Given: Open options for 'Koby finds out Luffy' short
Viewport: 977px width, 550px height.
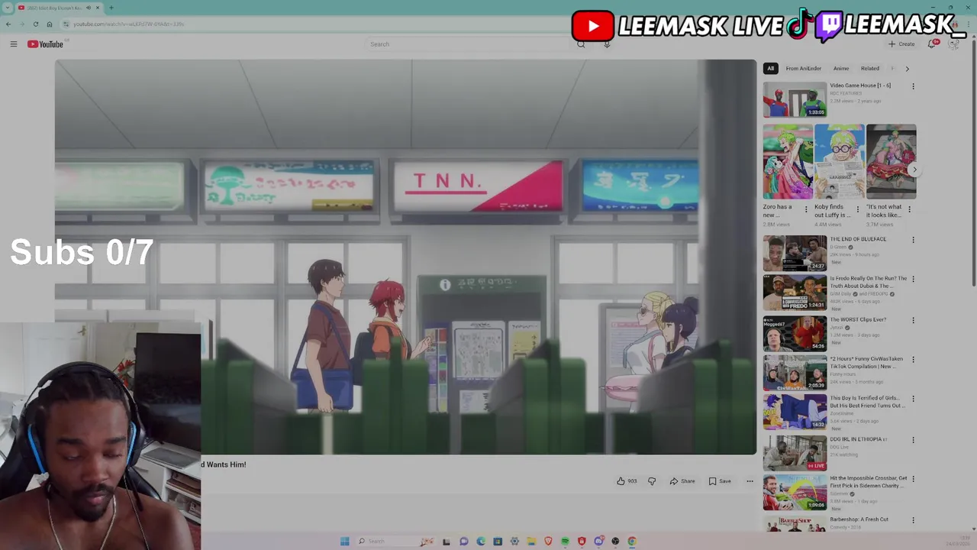Looking at the screenshot, I should point(857,209).
